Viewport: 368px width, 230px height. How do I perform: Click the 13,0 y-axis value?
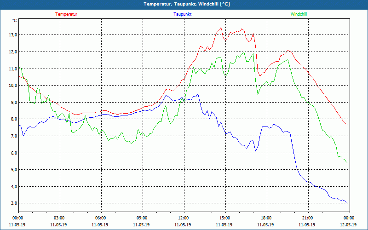click(x=13, y=35)
